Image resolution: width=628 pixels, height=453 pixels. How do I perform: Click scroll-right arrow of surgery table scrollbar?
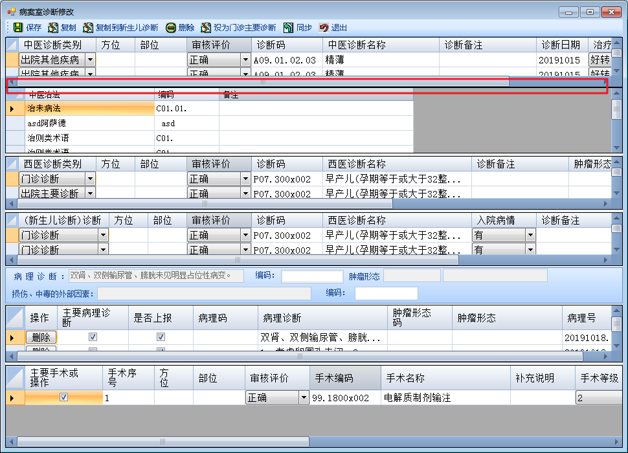click(x=617, y=442)
